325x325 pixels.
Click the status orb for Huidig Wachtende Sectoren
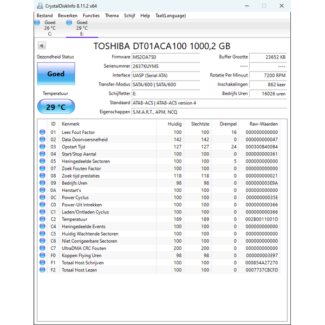coord(42,233)
